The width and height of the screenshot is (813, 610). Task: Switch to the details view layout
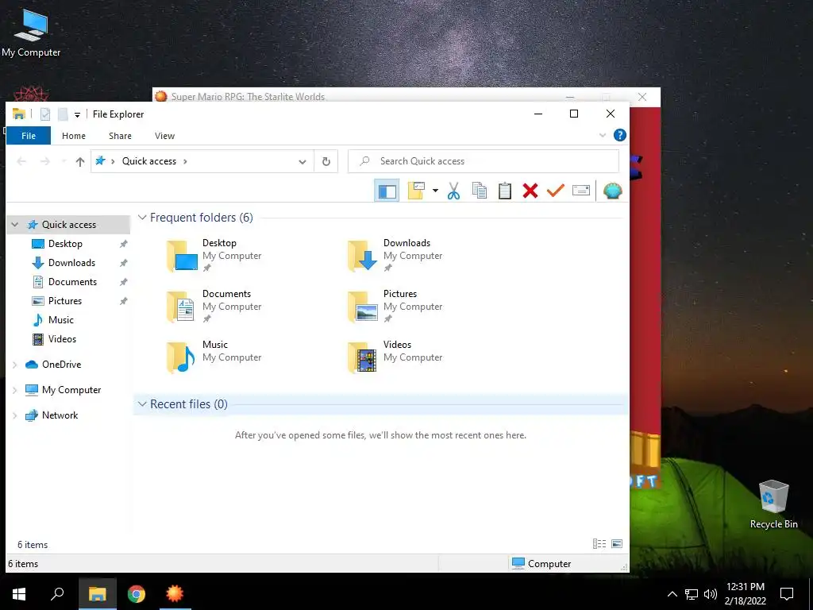point(599,543)
